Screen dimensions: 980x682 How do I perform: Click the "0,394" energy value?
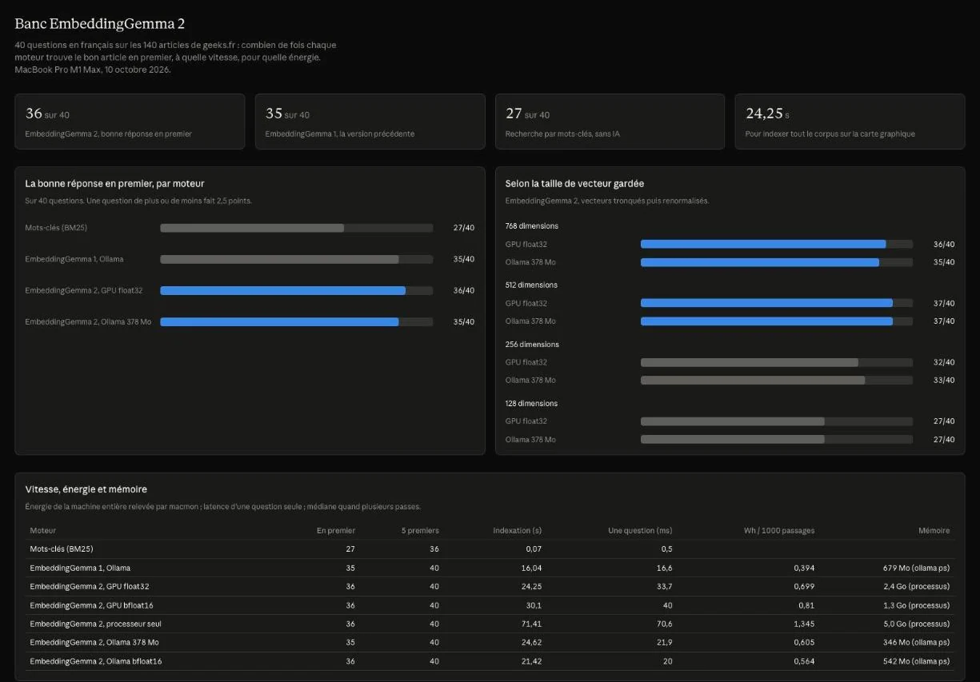pos(804,568)
